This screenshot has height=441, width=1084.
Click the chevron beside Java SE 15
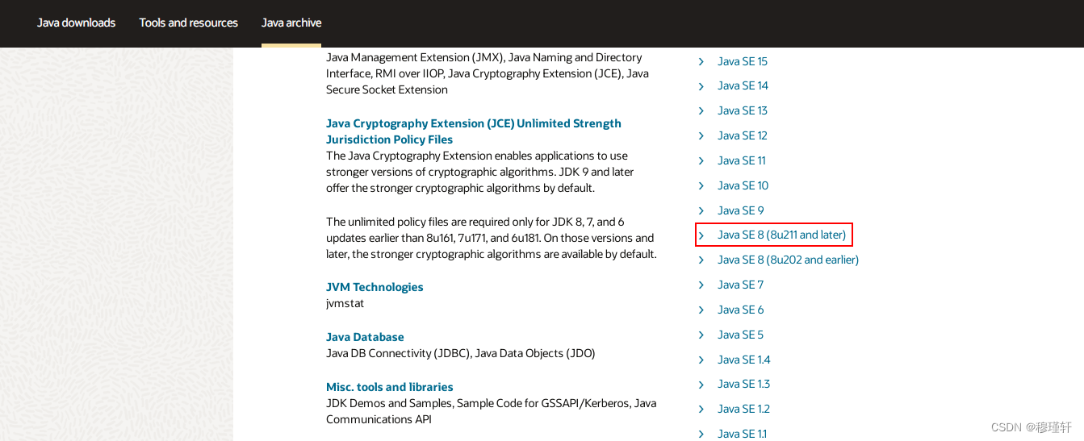701,61
